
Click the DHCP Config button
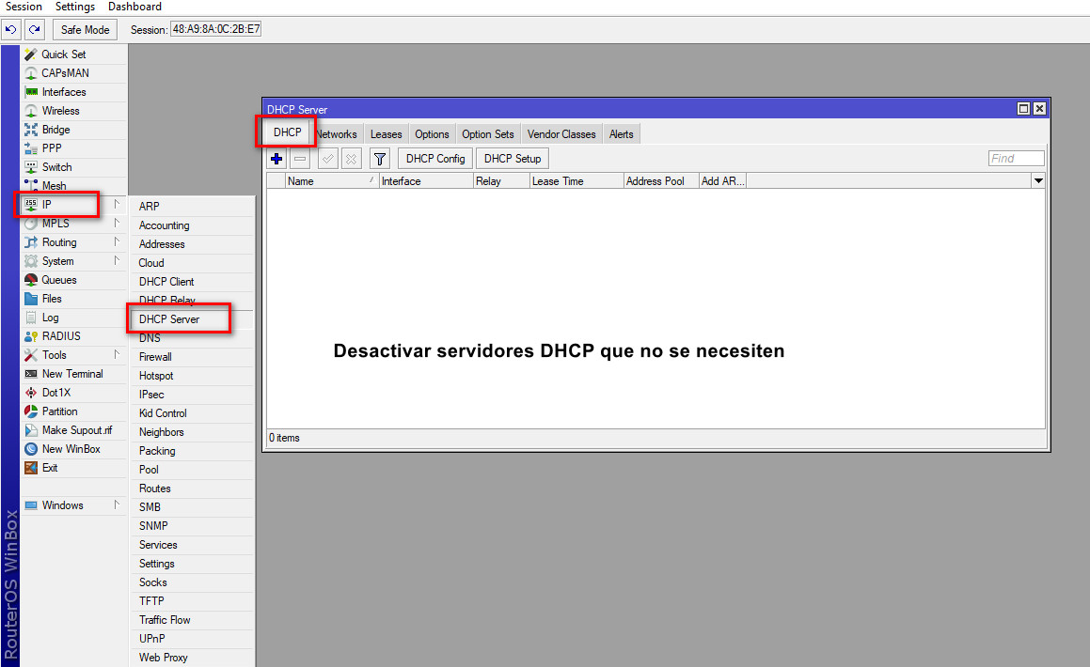[x=434, y=158]
